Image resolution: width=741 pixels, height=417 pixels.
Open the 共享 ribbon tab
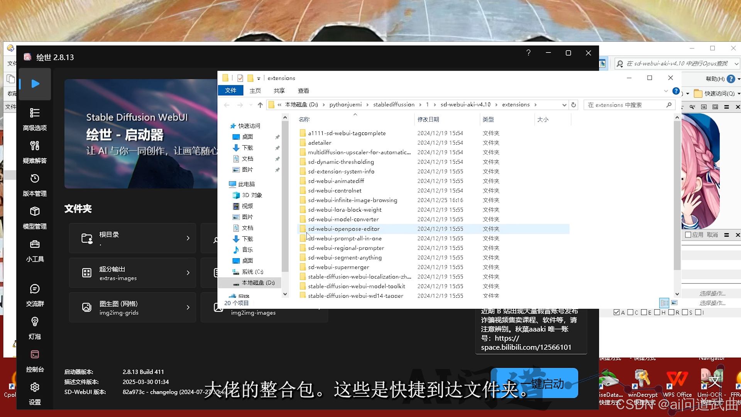tap(279, 91)
